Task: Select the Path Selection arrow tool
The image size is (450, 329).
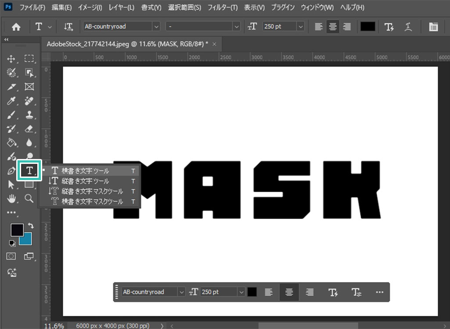Action: coord(11,185)
